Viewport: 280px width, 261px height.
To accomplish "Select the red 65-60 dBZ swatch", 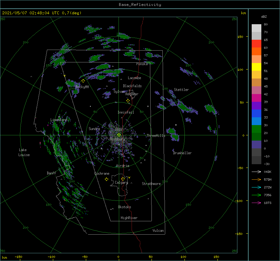I will 256,43.
